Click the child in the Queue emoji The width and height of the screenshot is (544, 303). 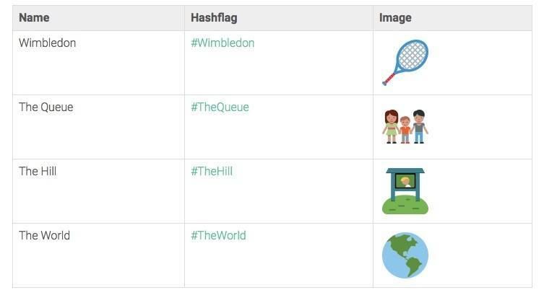point(405,130)
